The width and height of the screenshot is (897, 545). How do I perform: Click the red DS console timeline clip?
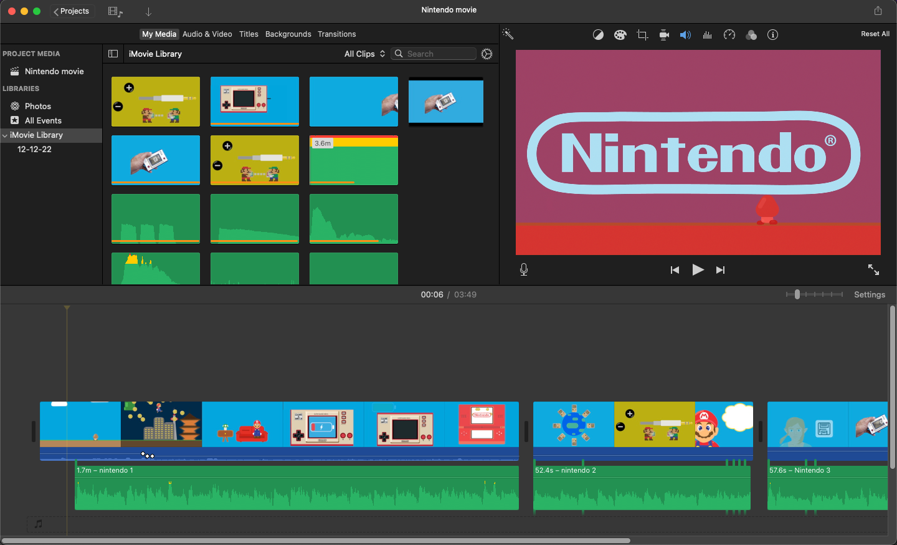click(482, 424)
